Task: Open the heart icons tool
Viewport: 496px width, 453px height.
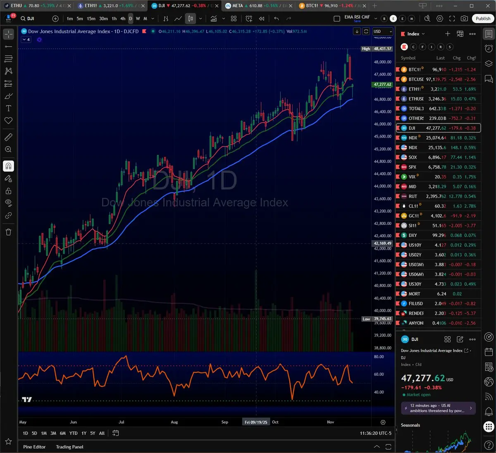Action: [x=8, y=121]
